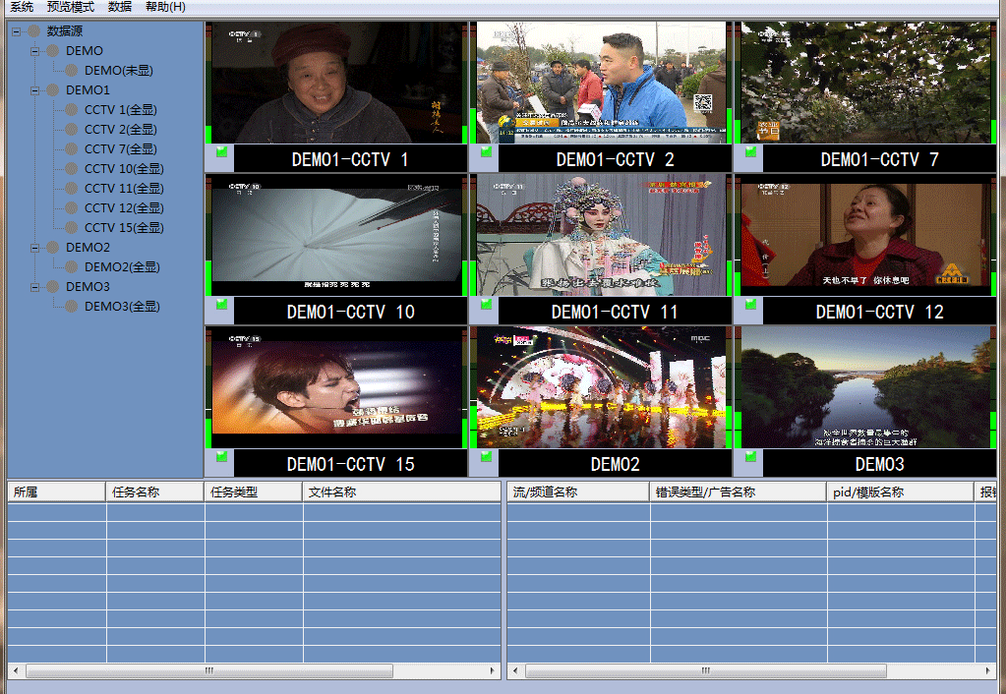Open the 预览模式 menu
Image resolution: width=1006 pixels, height=694 pixels.
(x=71, y=7)
